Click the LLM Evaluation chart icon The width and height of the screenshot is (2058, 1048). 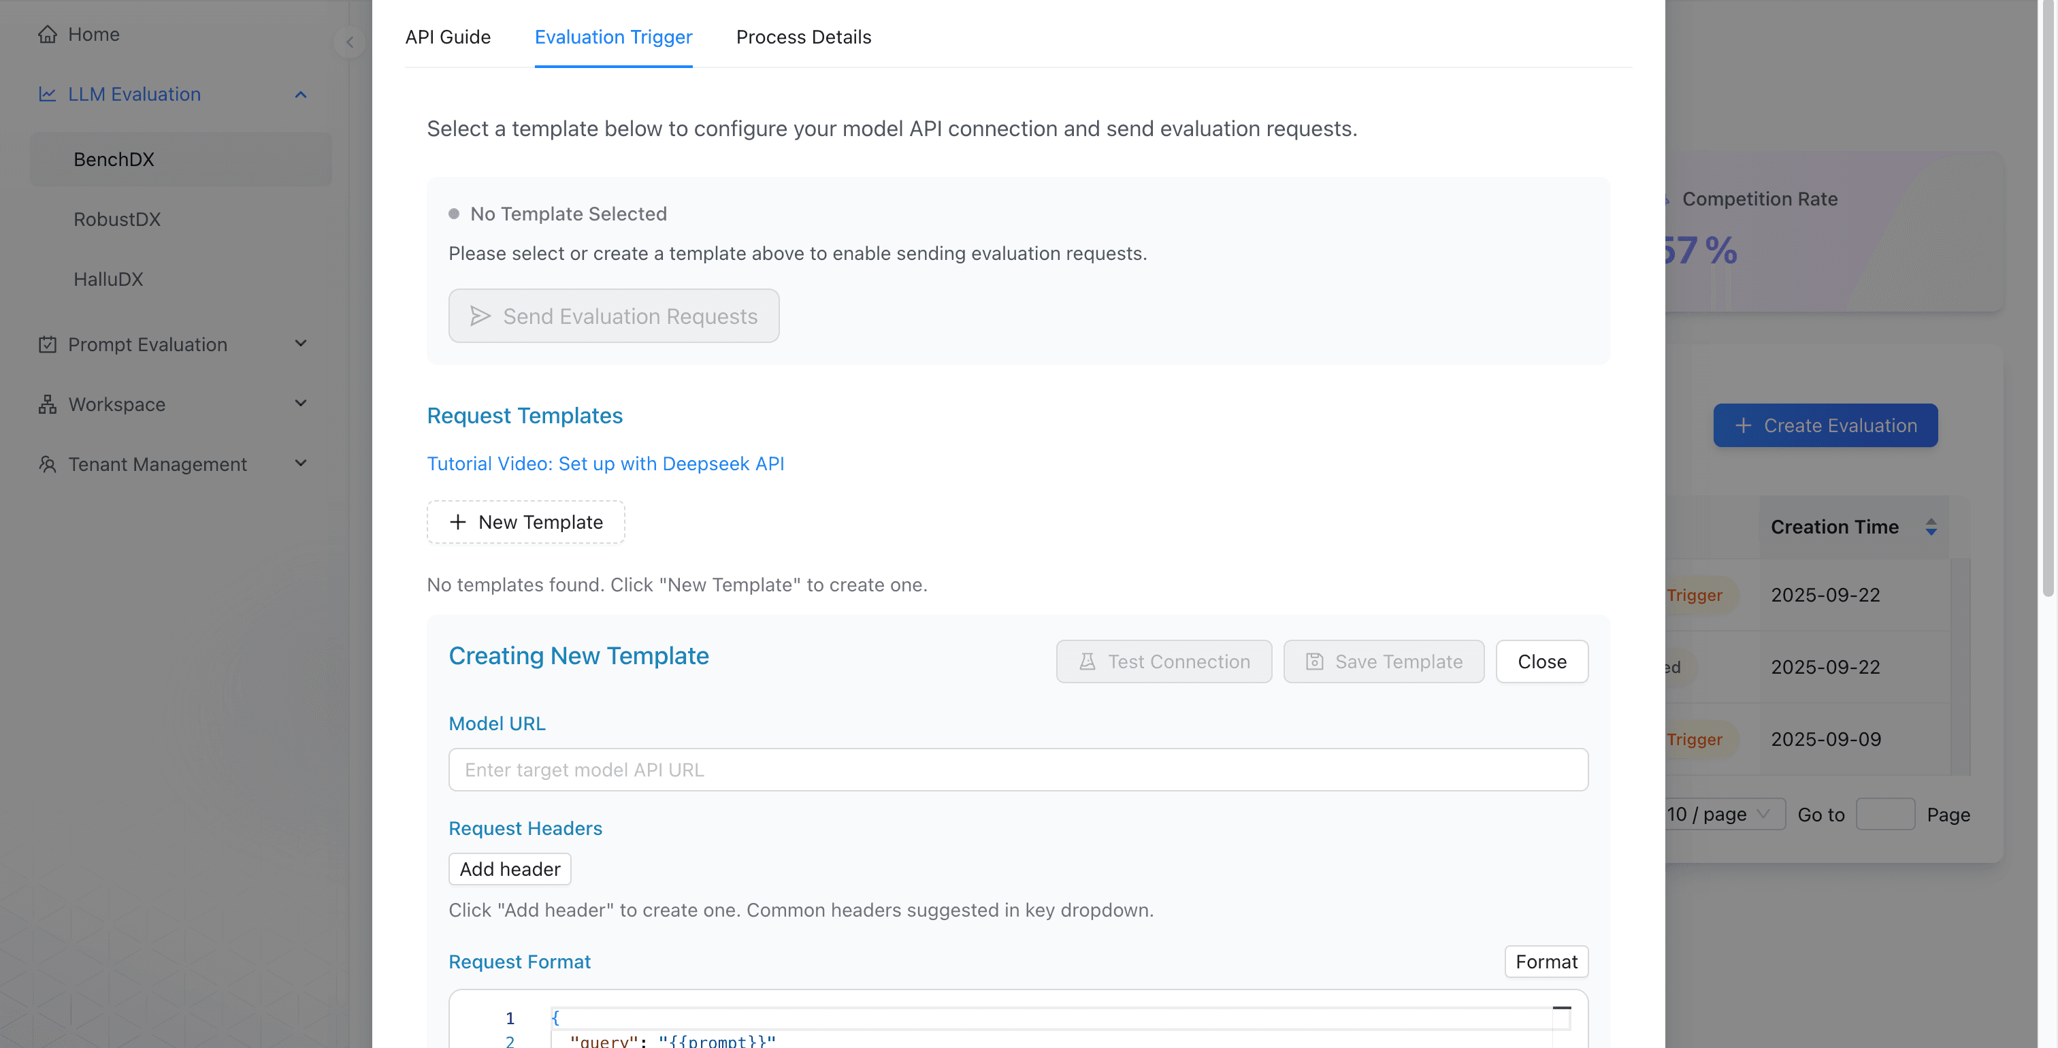click(x=47, y=95)
